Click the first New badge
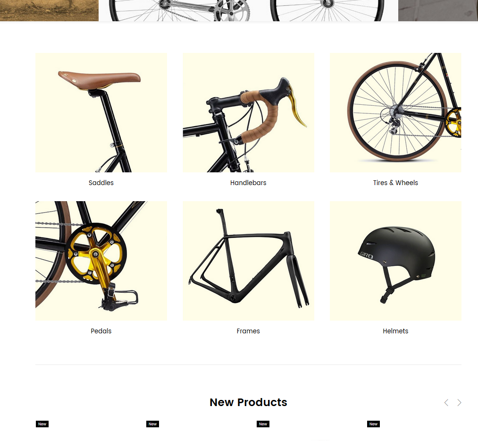The height and width of the screenshot is (441, 478). (42, 424)
